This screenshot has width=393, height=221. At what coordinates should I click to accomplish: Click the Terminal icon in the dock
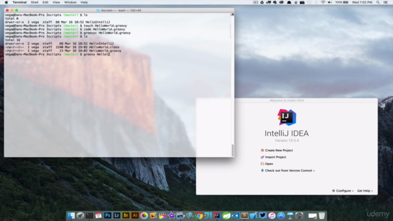click(89, 215)
